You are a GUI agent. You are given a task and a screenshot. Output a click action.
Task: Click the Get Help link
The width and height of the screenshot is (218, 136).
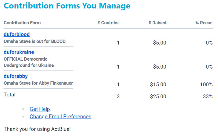coord(40,109)
